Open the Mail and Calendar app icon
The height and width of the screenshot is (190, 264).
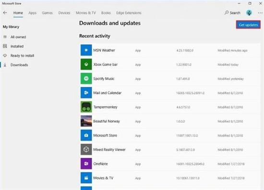(x=86, y=93)
